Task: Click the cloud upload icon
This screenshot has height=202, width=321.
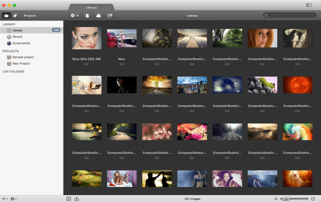Action: [98, 15]
